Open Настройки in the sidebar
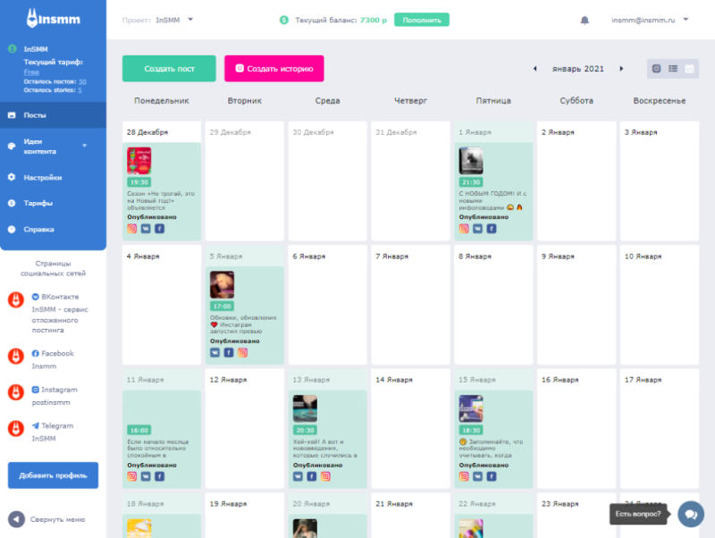Screen dimensions: 715x538 click(43, 177)
